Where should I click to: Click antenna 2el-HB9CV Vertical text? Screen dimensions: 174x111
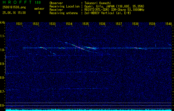(x=108, y=13)
